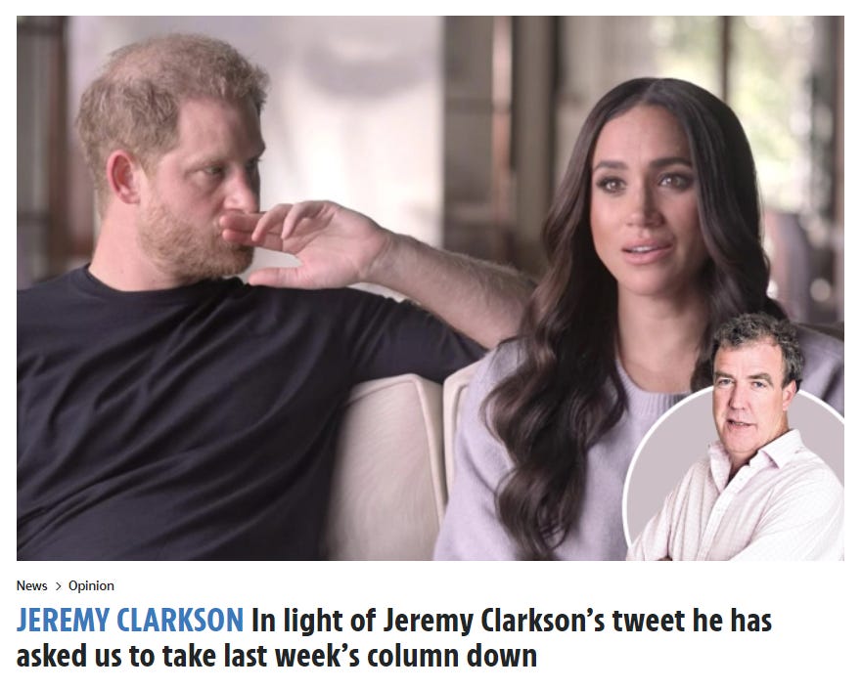Click the blue JEREMY CLARKSON author label
The image size is (862, 689).
[130, 621]
